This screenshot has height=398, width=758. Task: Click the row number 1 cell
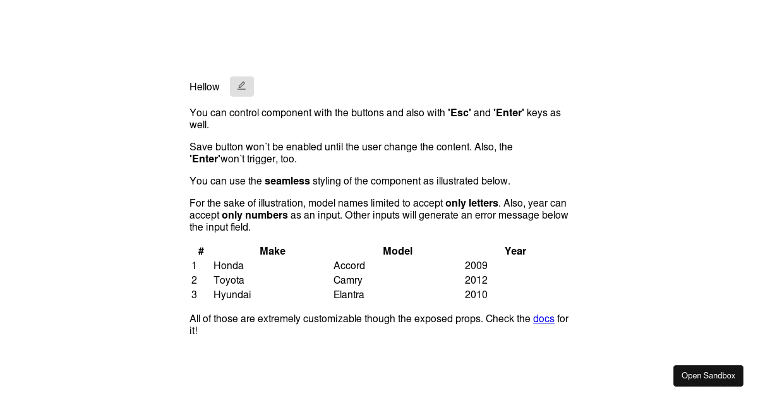194,265
